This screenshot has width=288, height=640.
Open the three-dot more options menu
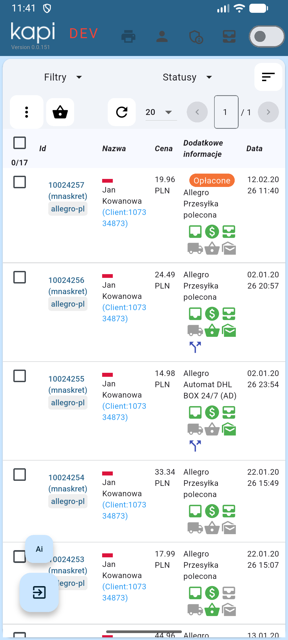point(26,112)
